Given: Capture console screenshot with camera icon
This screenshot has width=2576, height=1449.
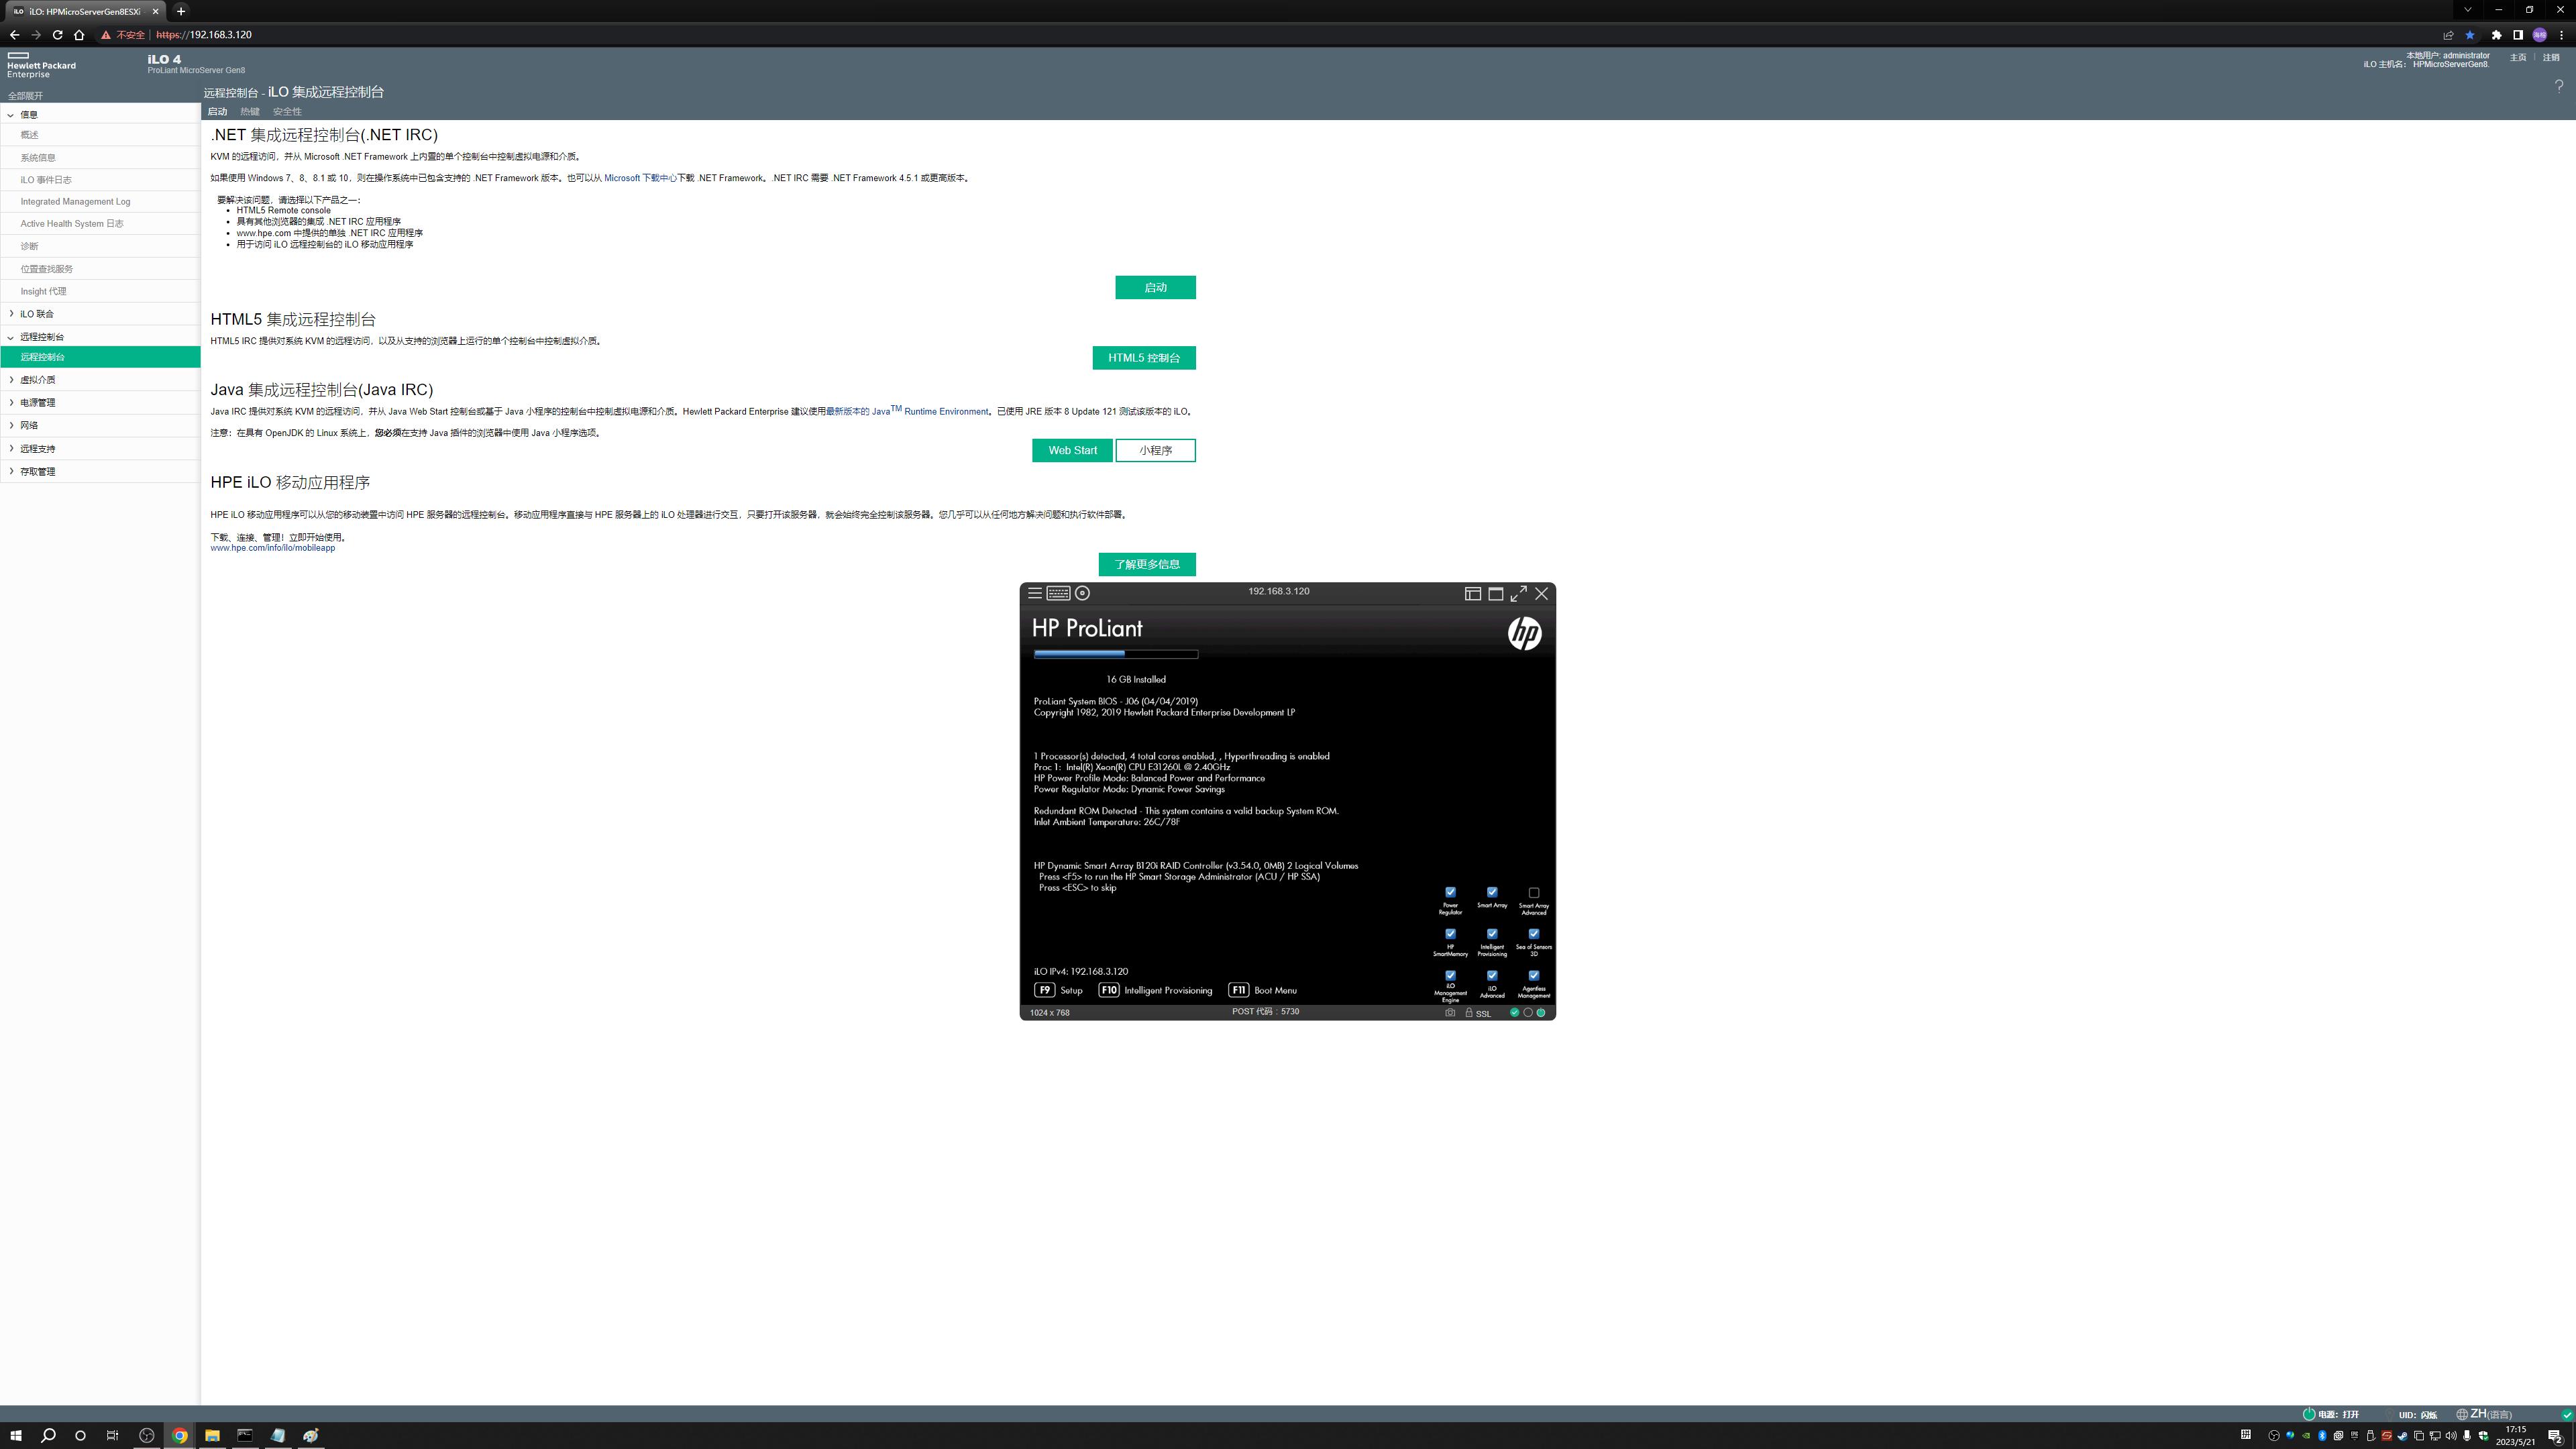Looking at the screenshot, I should pos(1450,1012).
